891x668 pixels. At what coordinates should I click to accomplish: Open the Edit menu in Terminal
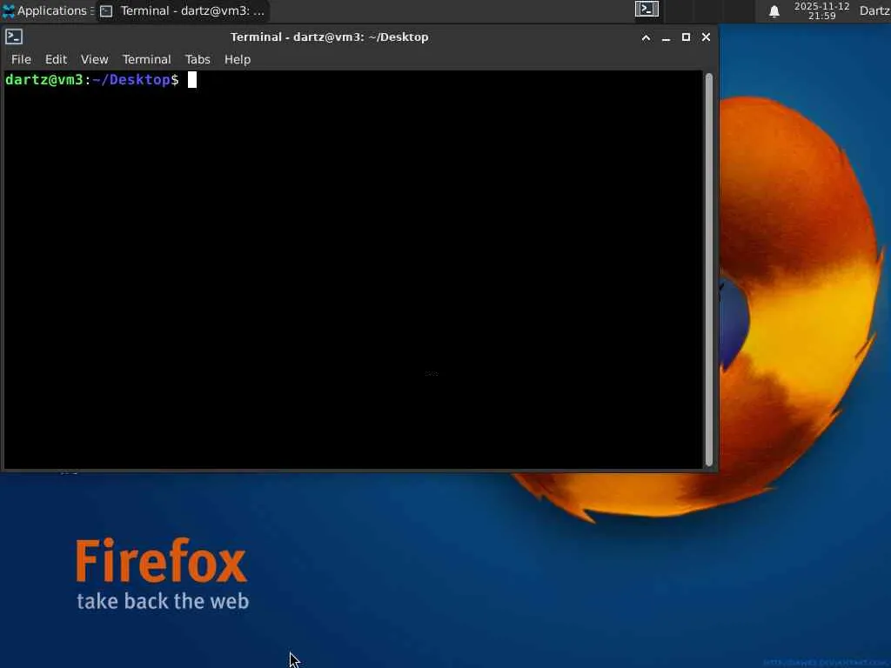pos(56,59)
